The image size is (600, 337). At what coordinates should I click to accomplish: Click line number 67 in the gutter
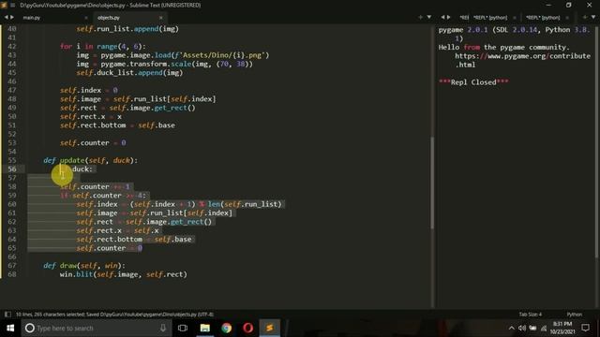pos(12,265)
